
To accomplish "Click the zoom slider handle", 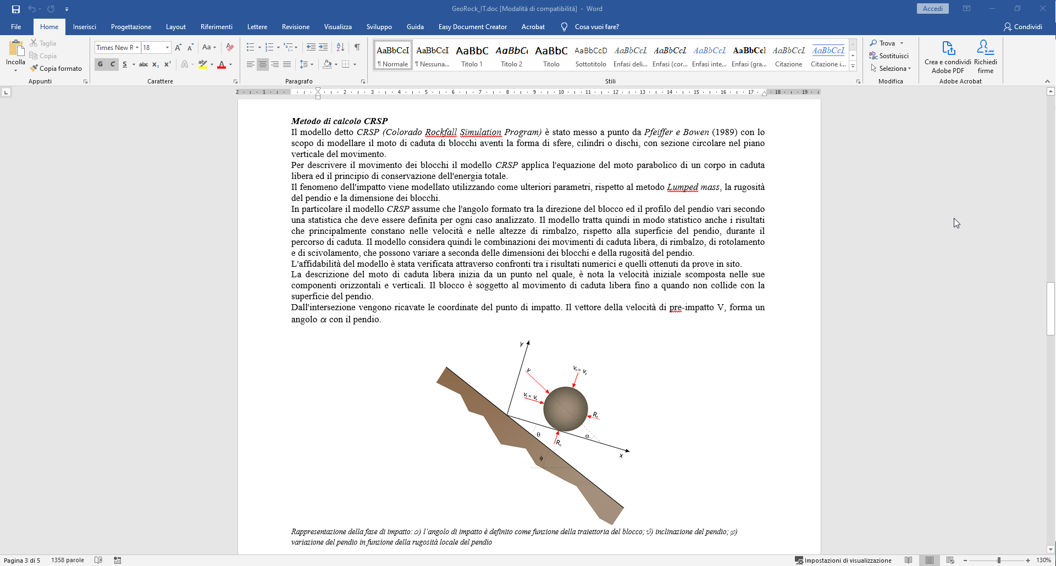I will [999, 560].
